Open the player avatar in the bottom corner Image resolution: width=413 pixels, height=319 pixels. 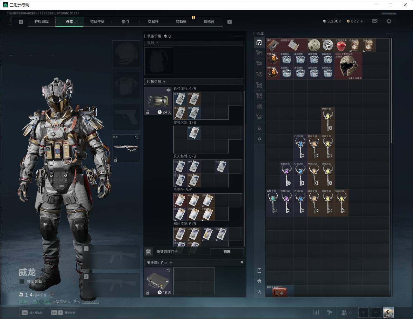click(389, 313)
